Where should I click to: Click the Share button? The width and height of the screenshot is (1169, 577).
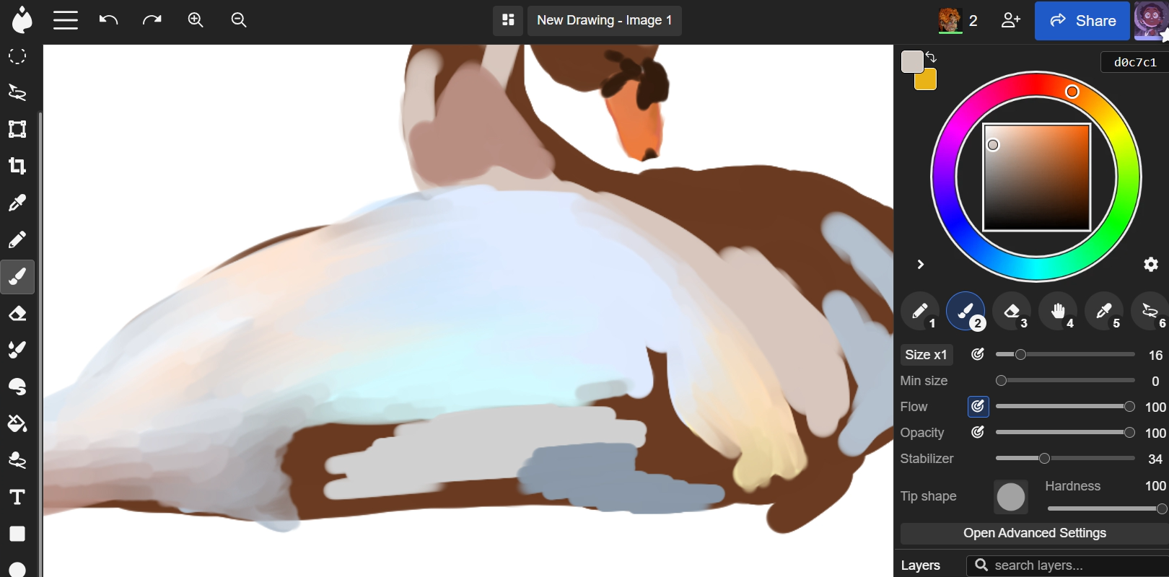click(1082, 21)
